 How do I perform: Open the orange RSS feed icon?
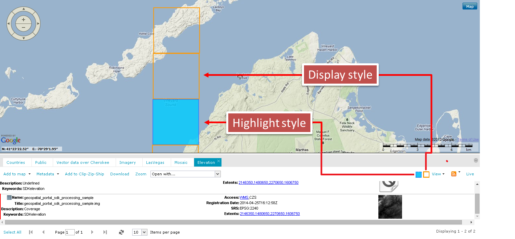(454, 174)
